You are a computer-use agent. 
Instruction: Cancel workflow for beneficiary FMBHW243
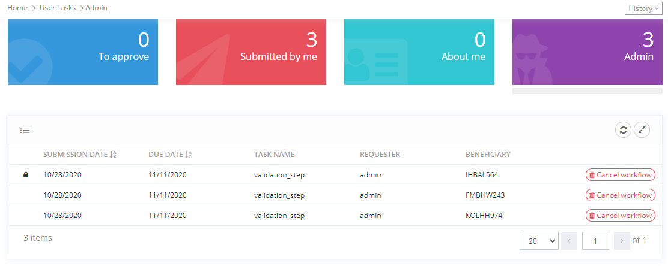click(620, 195)
